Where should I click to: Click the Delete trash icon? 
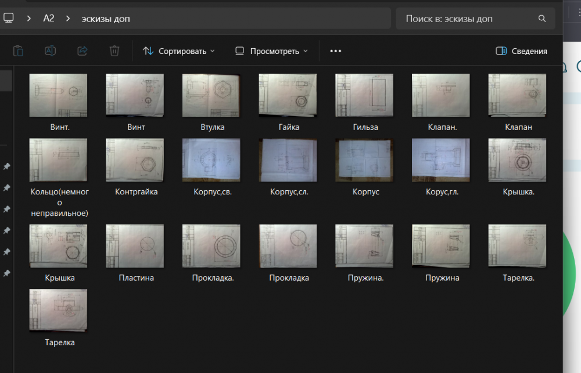coord(114,51)
